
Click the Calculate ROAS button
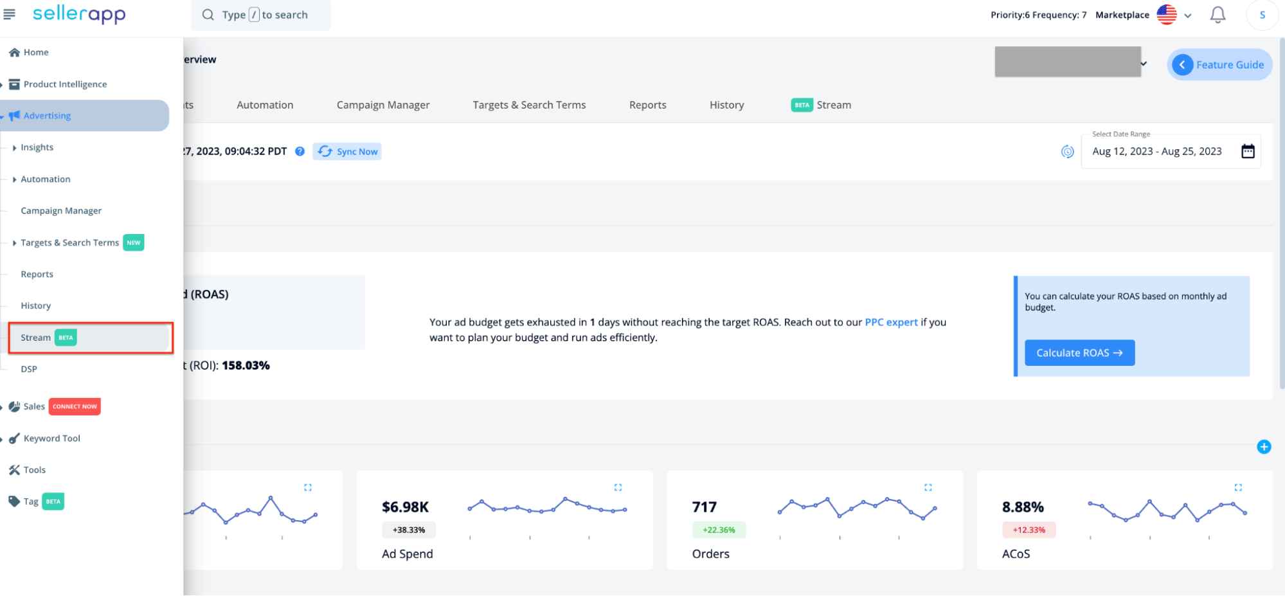(x=1079, y=353)
